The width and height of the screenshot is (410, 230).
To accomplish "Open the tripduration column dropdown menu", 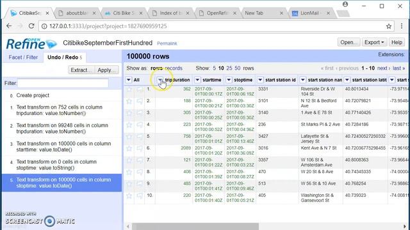I will click(160, 80).
